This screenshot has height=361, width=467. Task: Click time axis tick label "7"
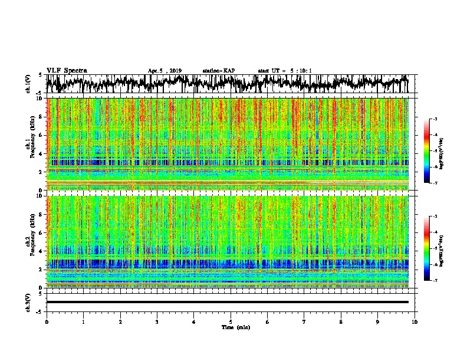click(x=304, y=322)
